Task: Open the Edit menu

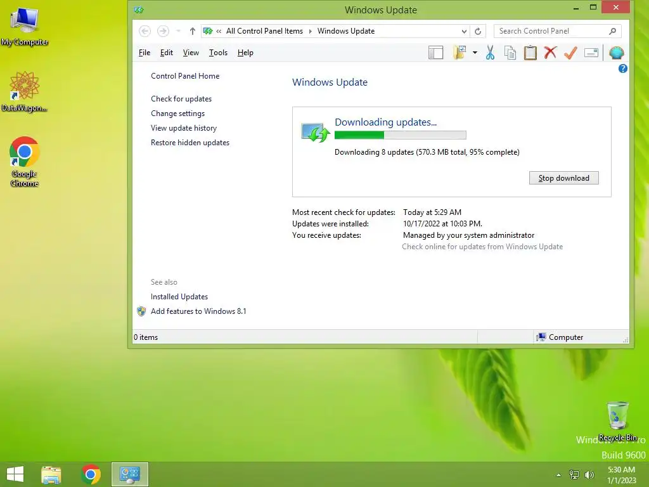Action: pos(167,53)
